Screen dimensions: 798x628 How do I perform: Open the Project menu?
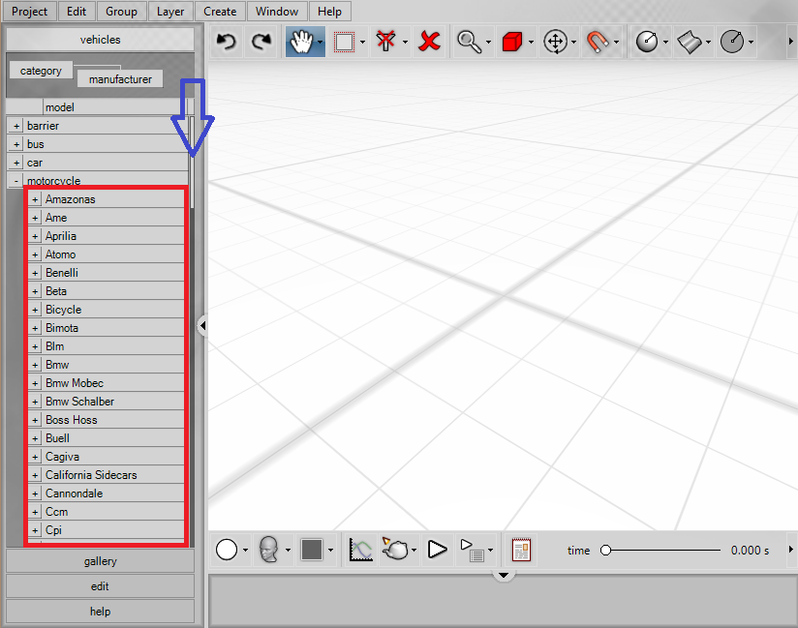[29, 12]
